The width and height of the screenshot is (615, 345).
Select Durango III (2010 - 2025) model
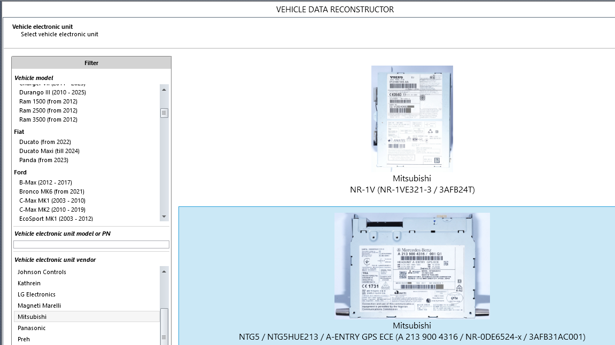pos(52,92)
